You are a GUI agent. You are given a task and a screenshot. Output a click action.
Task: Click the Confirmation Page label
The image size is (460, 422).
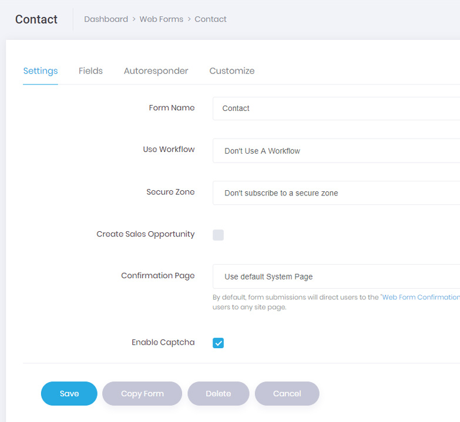tap(158, 276)
